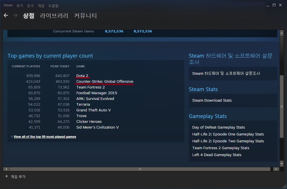287x189 pixels.
Task: Click the vertical scrollbar's down arrow
Action: click(x=282, y=164)
